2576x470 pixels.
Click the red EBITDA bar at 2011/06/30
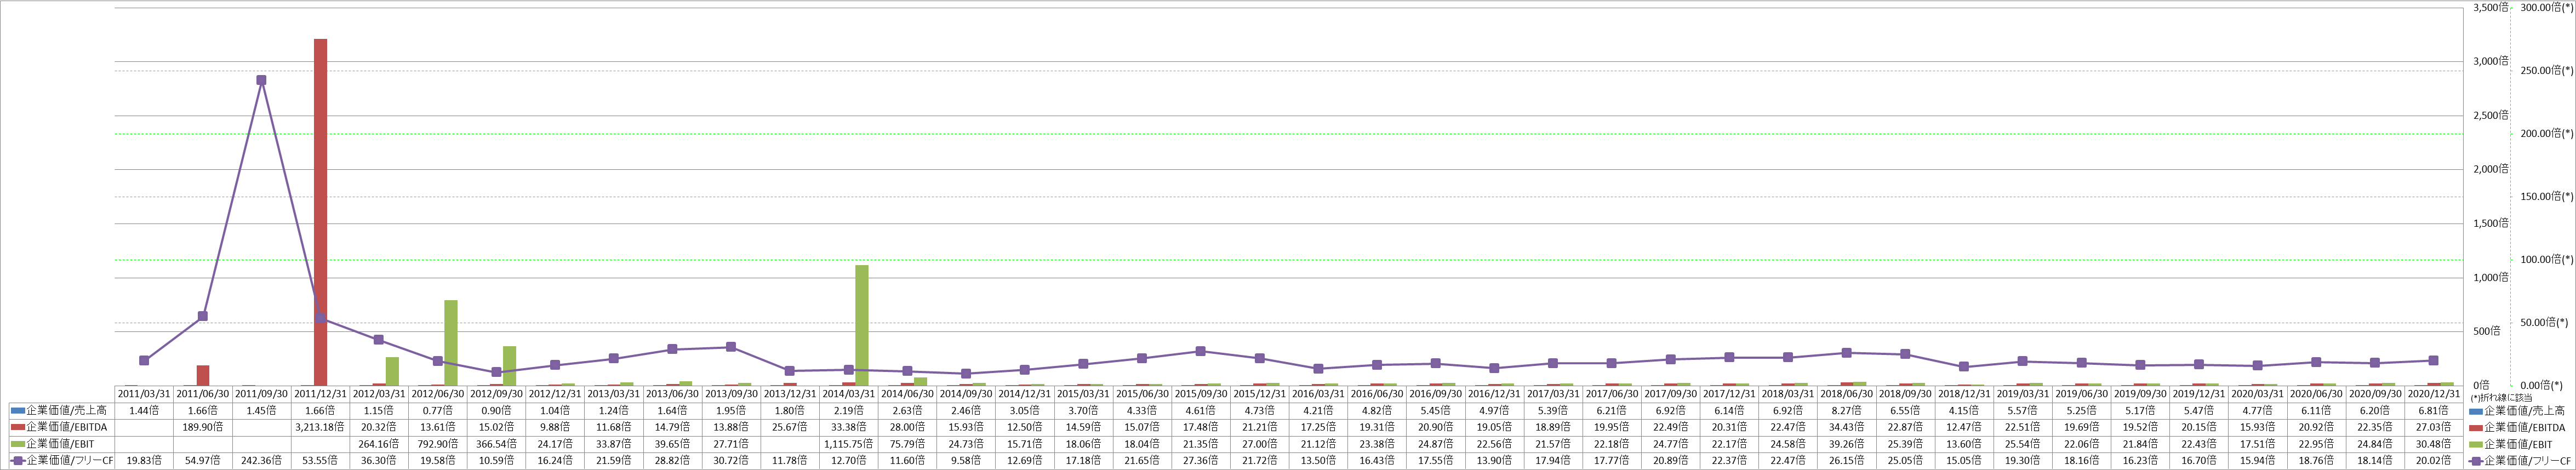click(x=203, y=375)
